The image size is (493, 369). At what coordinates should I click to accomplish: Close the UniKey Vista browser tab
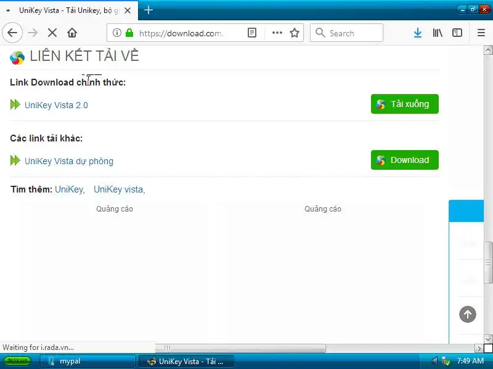pyautogui.click(x=128, y=10)
